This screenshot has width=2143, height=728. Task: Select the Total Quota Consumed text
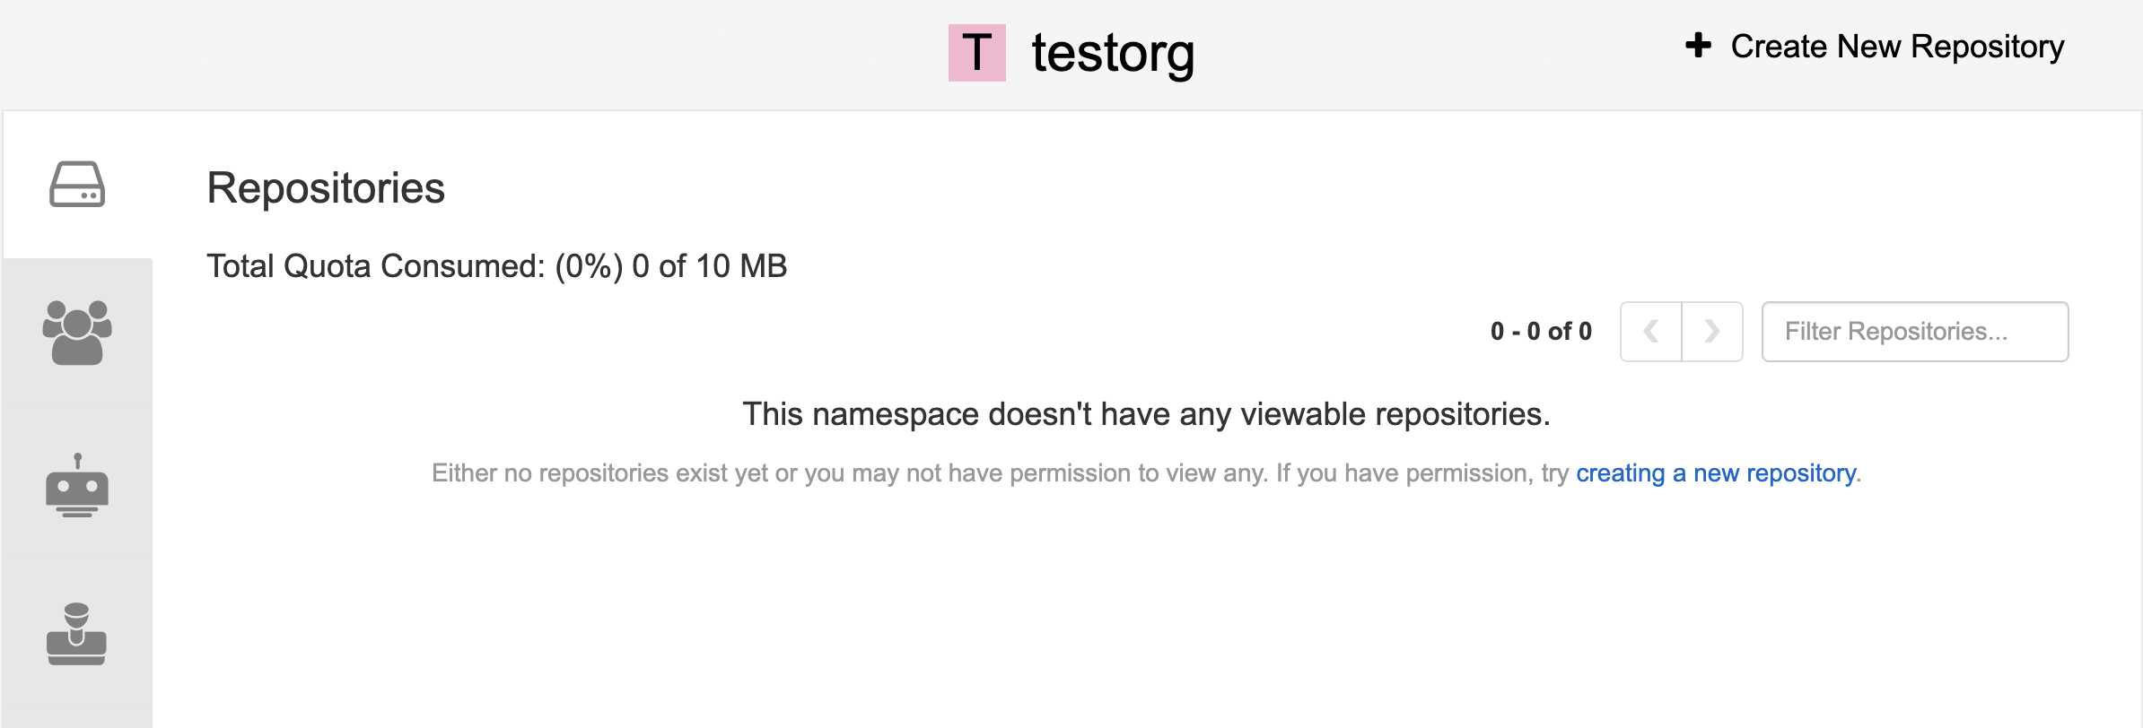pyautogui.click(x=375, y=266)
